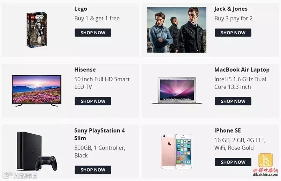Click the Jack & Jones title

(231, 9)
